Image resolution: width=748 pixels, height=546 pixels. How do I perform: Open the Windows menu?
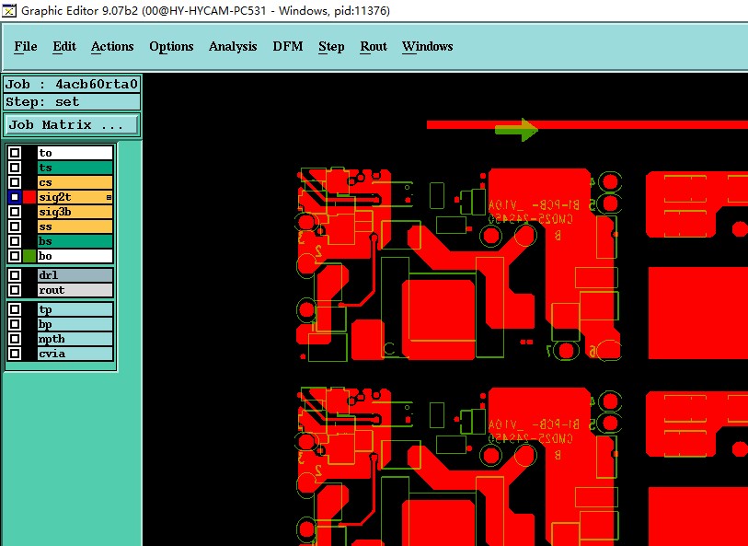[x=428, y=46]
